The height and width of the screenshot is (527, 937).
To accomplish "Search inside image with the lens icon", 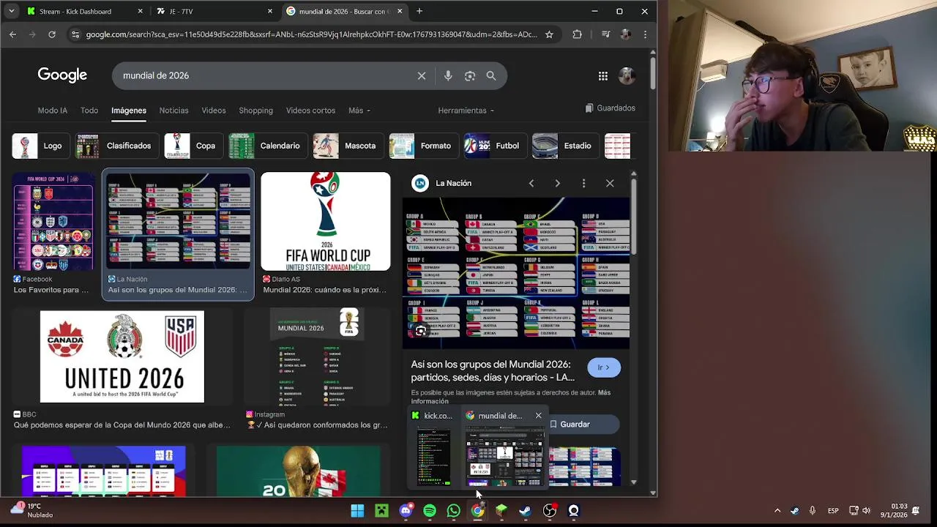I will (x=421, y=332).
